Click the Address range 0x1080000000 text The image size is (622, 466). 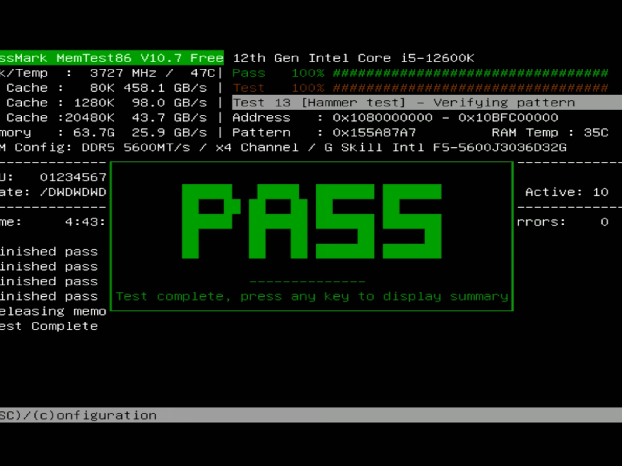(383, 118)
